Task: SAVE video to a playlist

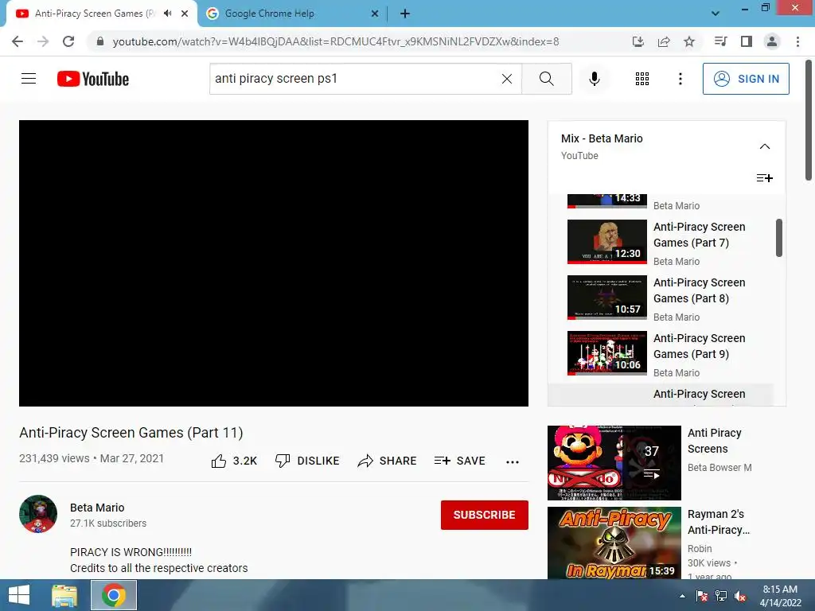Action: (460, 461)
